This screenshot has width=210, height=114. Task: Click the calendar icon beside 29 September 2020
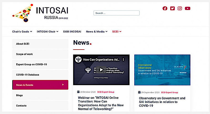[139, 92]
